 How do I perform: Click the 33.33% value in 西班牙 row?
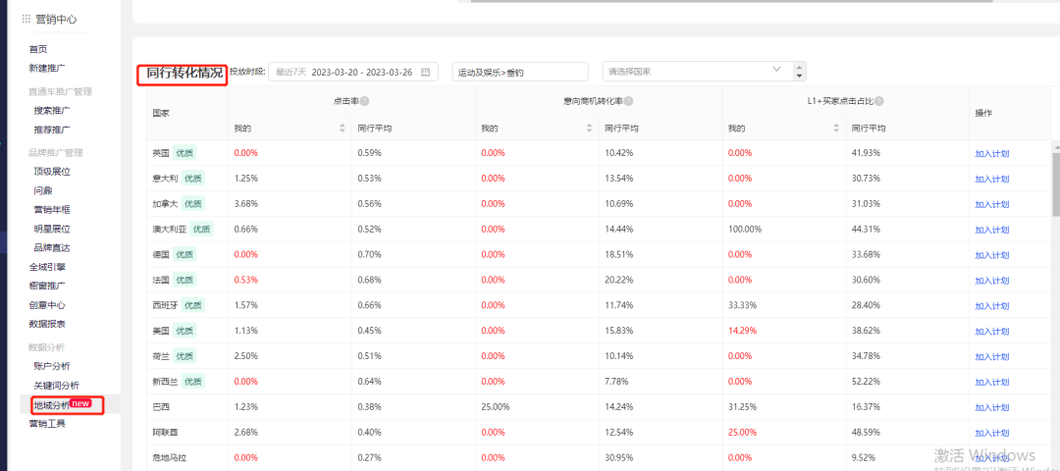[742, 306]
